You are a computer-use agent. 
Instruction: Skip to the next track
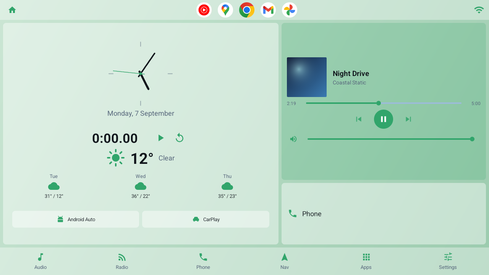(408, 119)
